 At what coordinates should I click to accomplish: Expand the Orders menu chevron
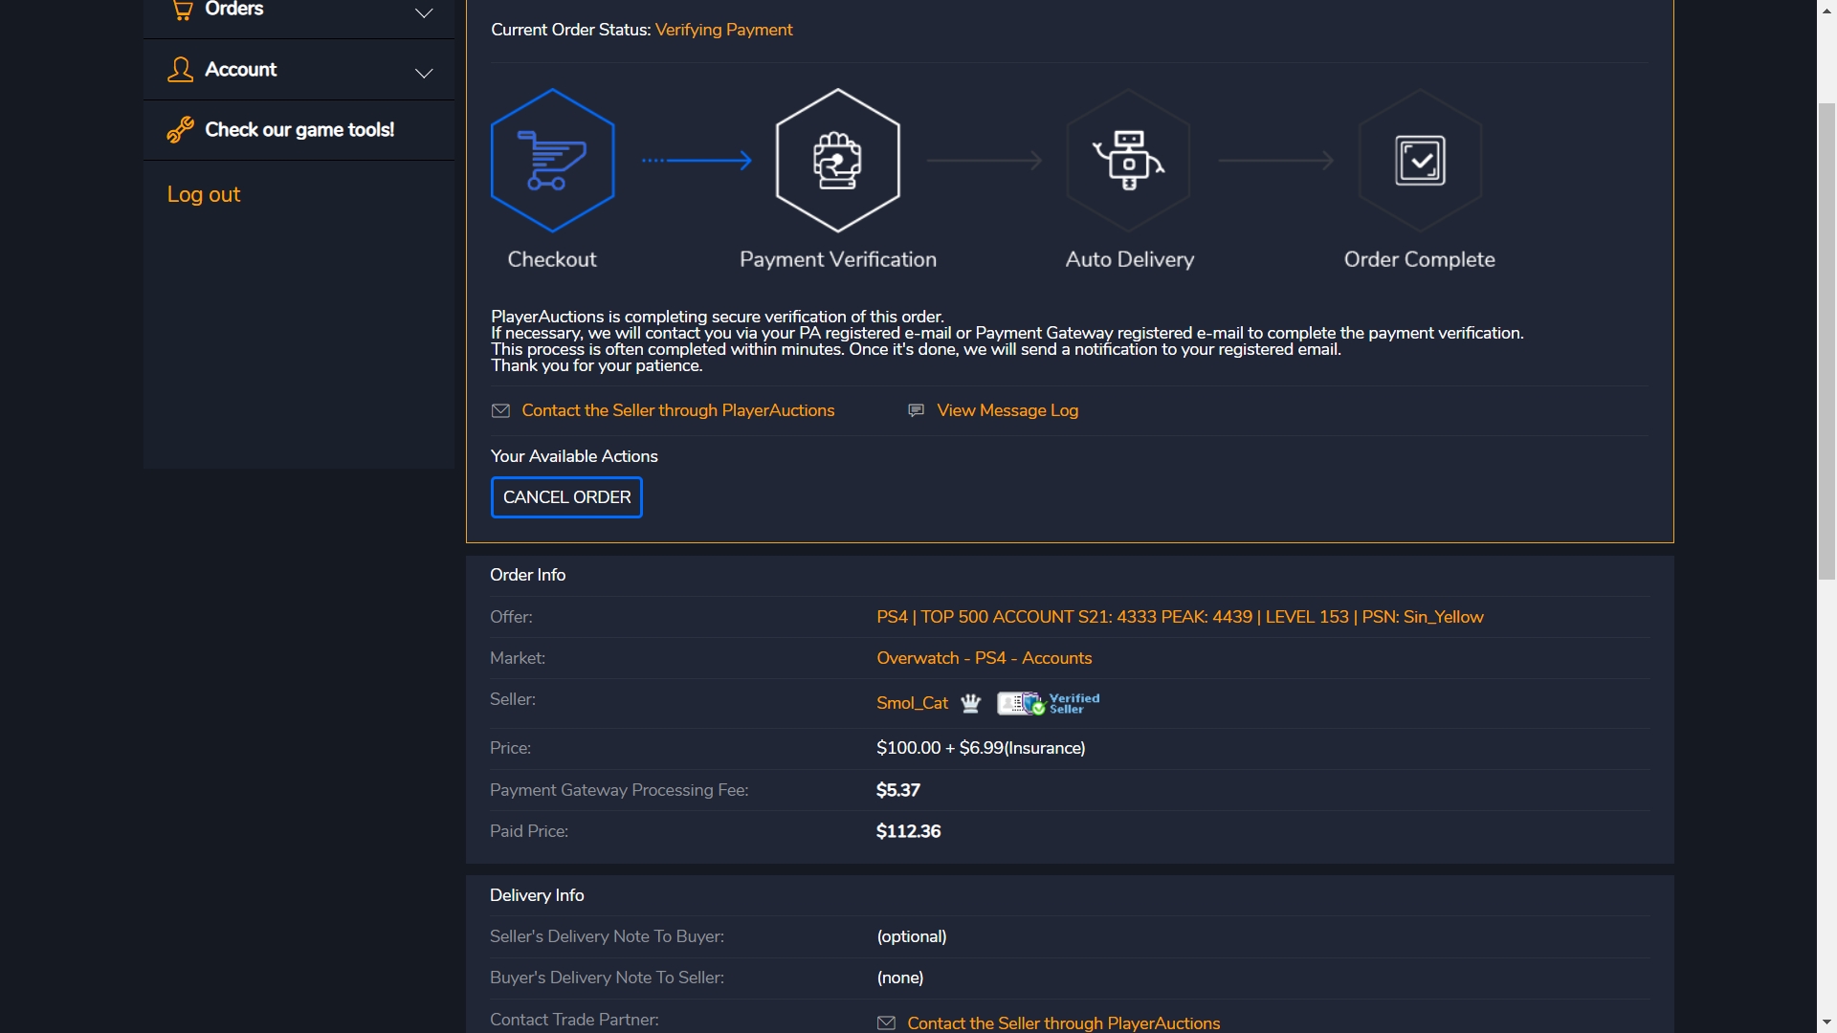tap(424, 13)
